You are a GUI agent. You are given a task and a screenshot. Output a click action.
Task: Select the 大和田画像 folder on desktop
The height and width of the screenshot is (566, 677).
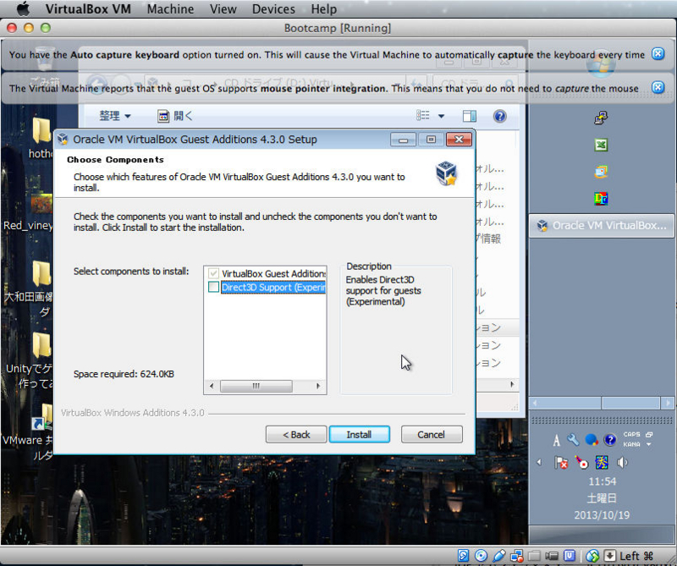pyautogui.click(x=29, y=288)
